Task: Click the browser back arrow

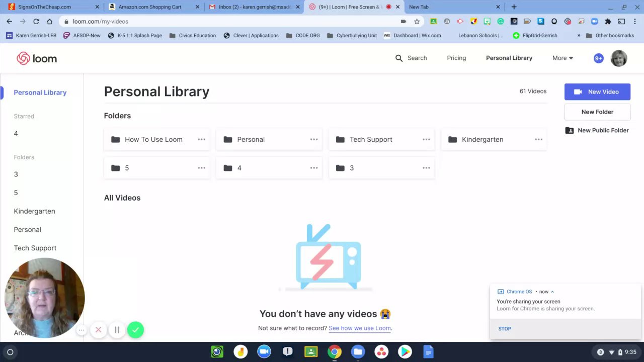Action: [9, 22]
